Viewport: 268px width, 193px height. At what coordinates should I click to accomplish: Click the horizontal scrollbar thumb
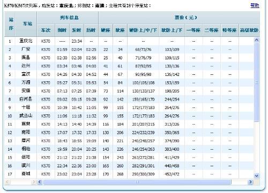point(137,182)
